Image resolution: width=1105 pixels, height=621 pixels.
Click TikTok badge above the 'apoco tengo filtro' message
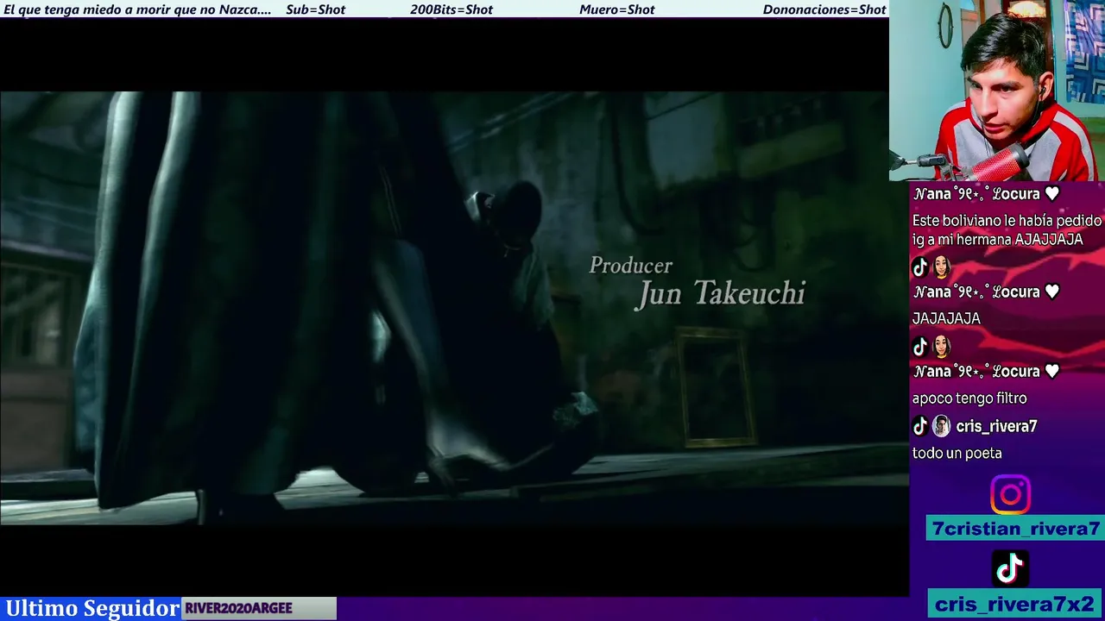[x=920, y=347]
